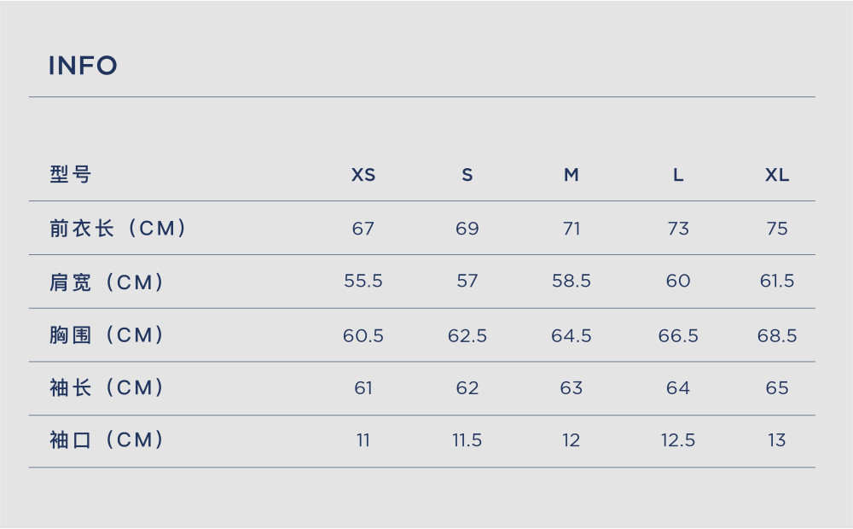Click the 肩宽 (CM) row label
Screen dimensions: 853x529
107,282
